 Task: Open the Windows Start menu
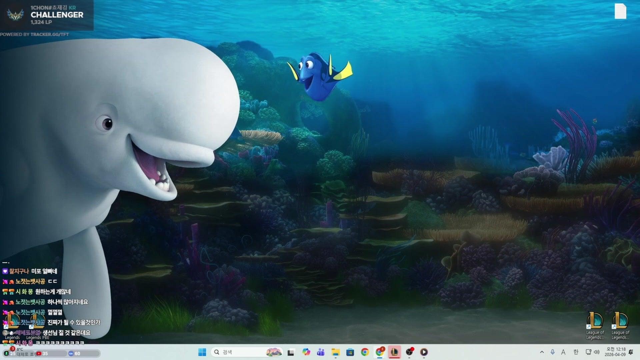[202, 352]
